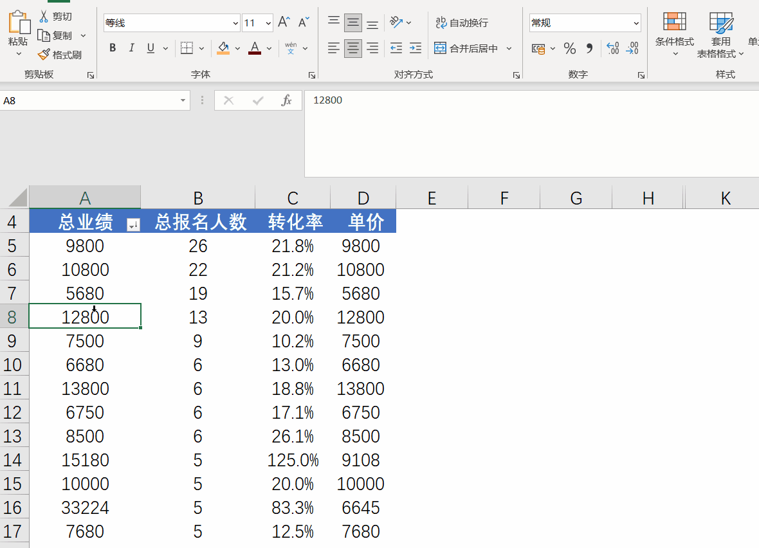Click the Paste clipboard icon
This screenshot has height=548, width=759.
pos(19,23)
